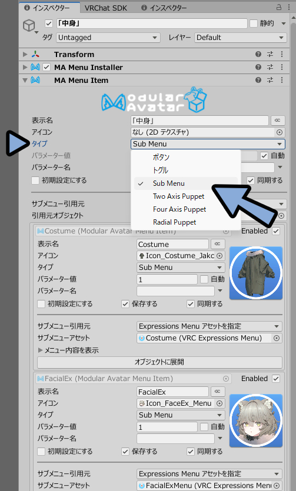Open presets for MA Menu Installer
Screen dimensions: 296x491
[270, 67]
